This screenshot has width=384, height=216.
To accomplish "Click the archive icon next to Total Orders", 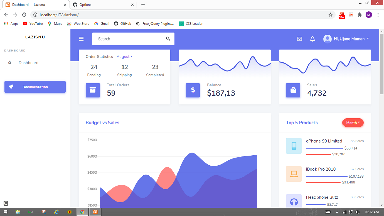I will pyautogui.click(x=92, y=90).
